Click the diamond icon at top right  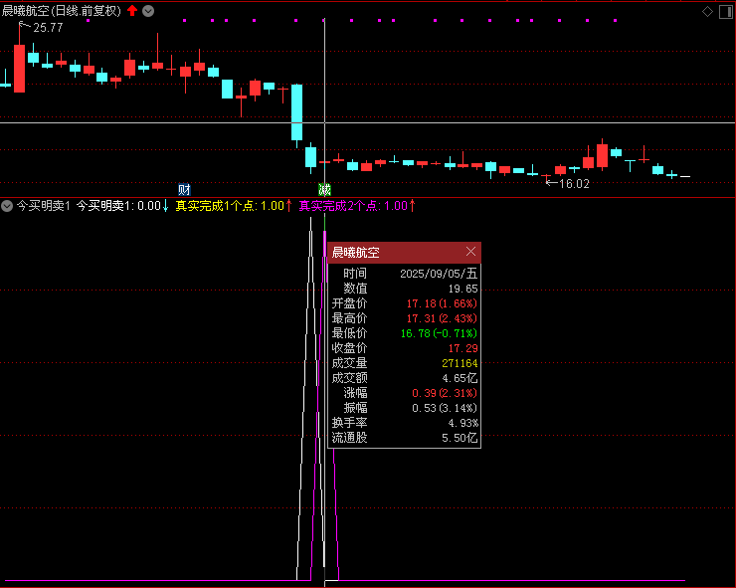click(x=707, y=12)
